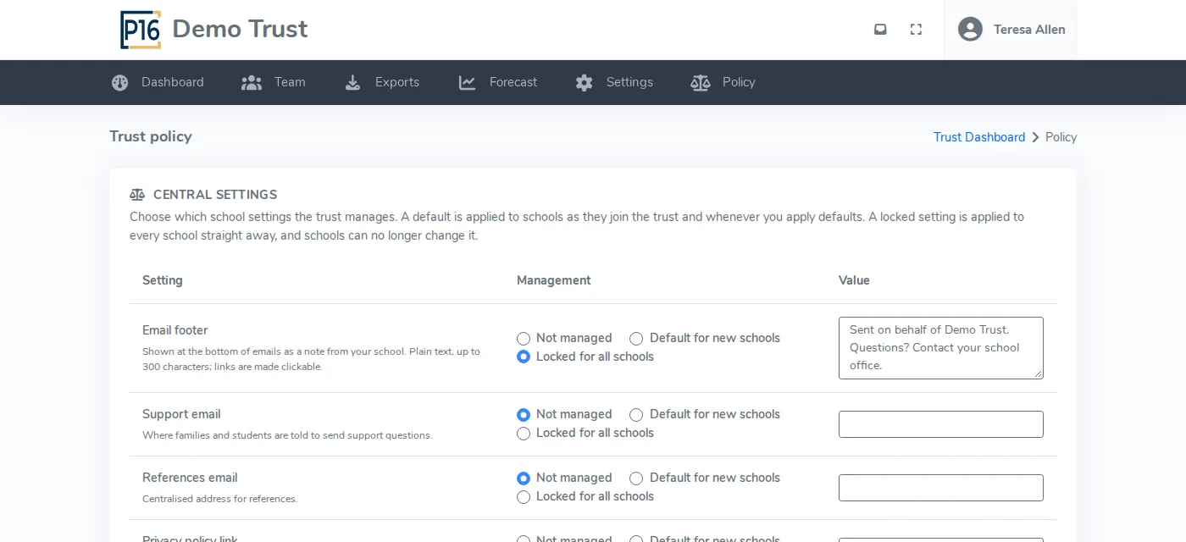The image size is (1186, 542).
Task: Click the scales icon beside Central Settings
Action: tap(137, 195)
